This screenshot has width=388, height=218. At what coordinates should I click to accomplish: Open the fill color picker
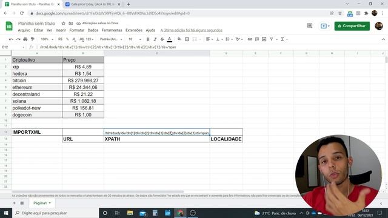(179, 39)
